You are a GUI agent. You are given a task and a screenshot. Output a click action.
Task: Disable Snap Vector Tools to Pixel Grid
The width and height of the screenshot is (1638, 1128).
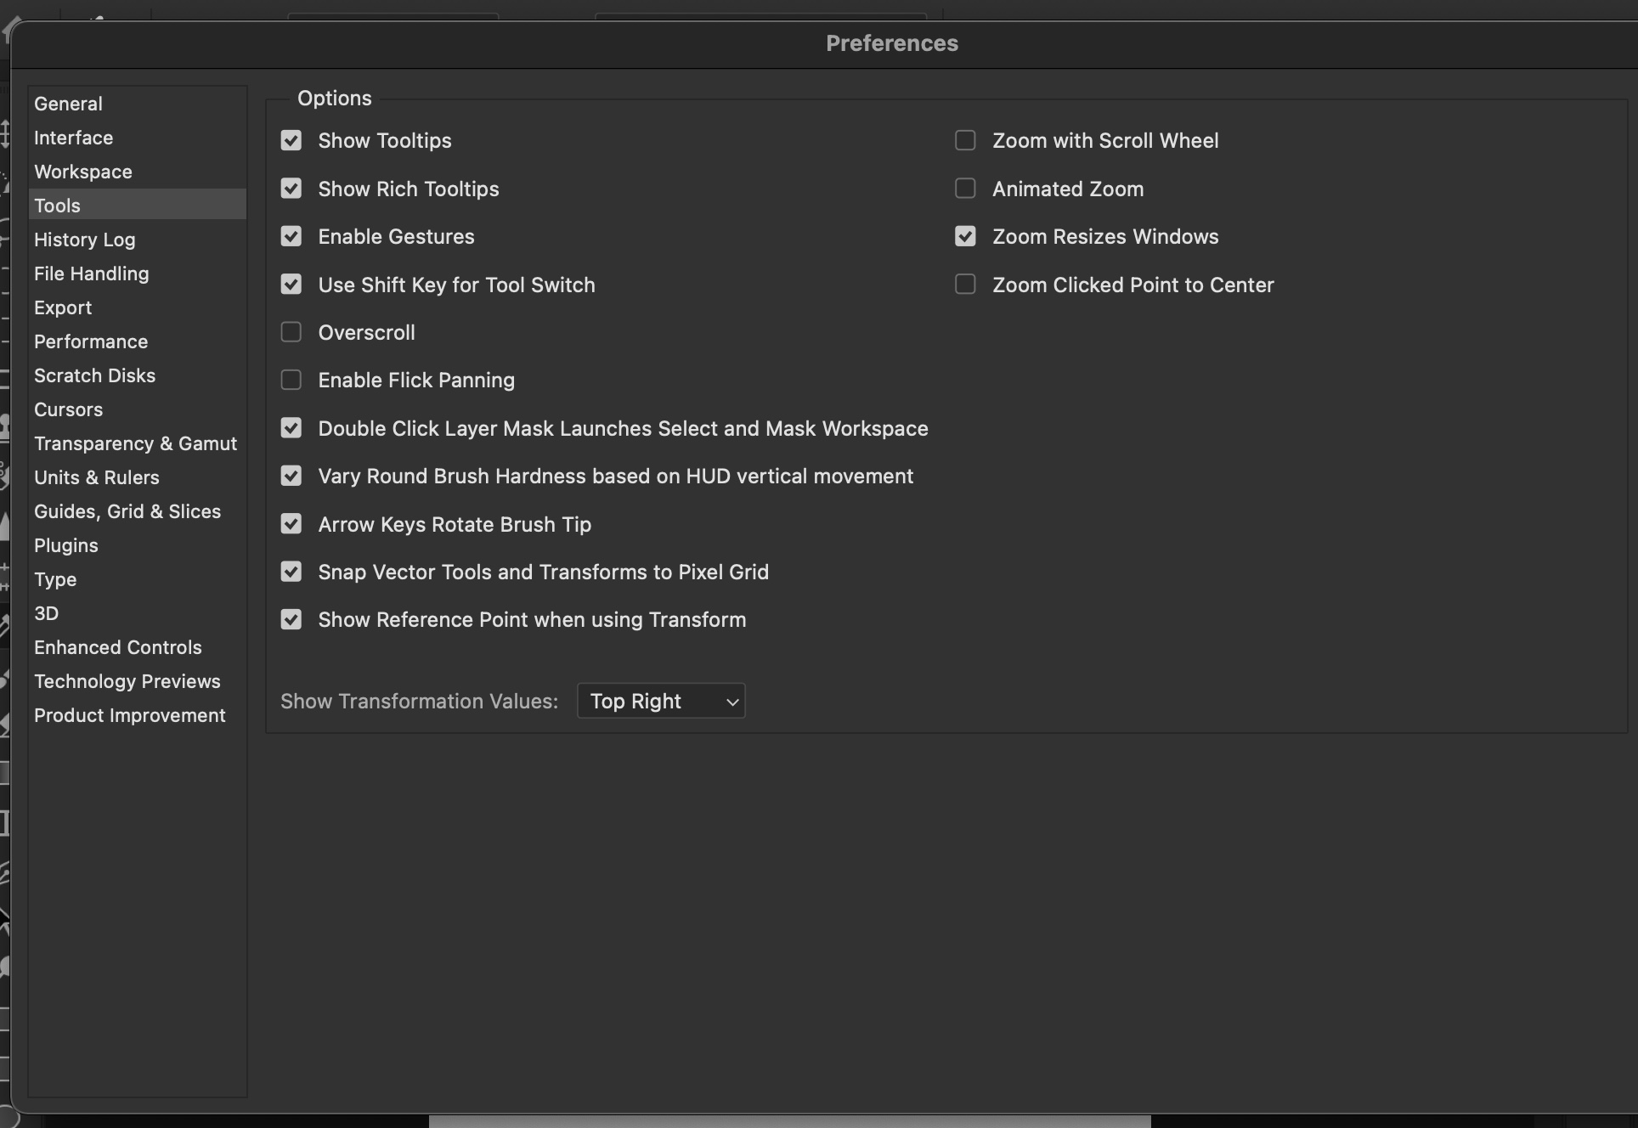tap(291, 572)
